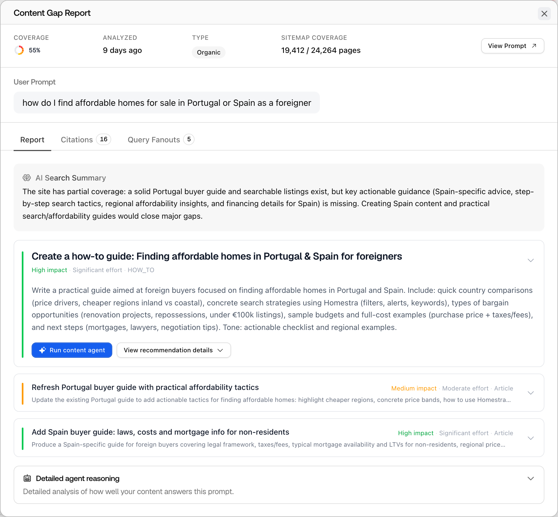Screen dimensions: 558x517
Task: Click the external-link arrow in View Prompt
Action: 534,46
